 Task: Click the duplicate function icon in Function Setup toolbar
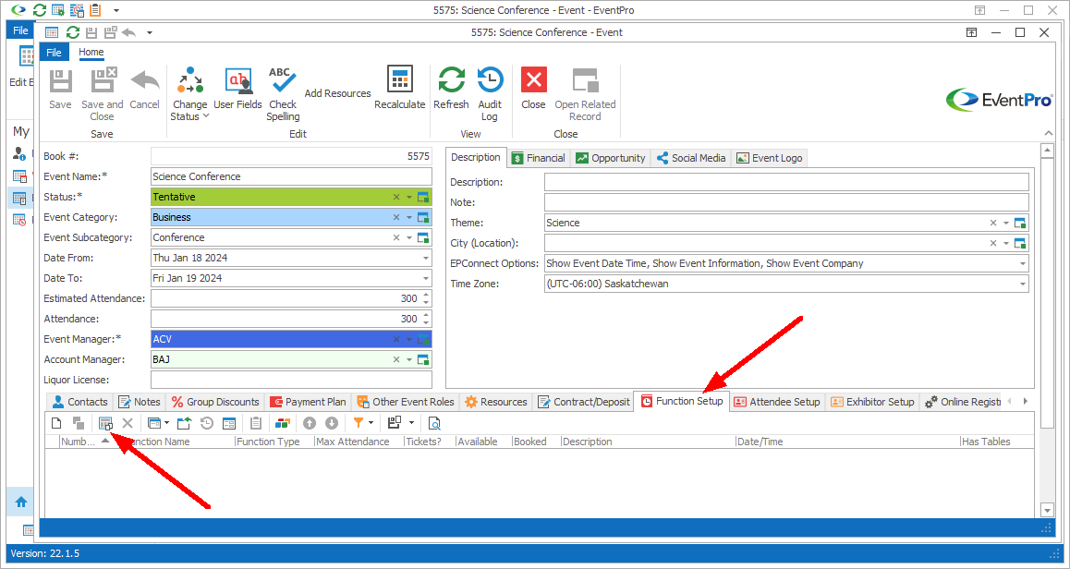click(x=79, y=424)
